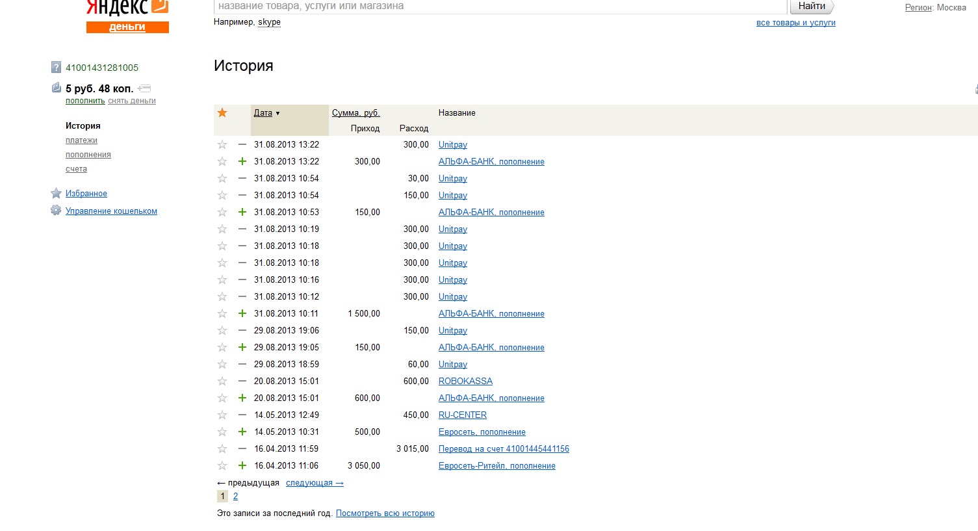Open Перевод на счет 41001445441156 link
The width and height of the screenshot is (978, 531).
coord(504,448)
